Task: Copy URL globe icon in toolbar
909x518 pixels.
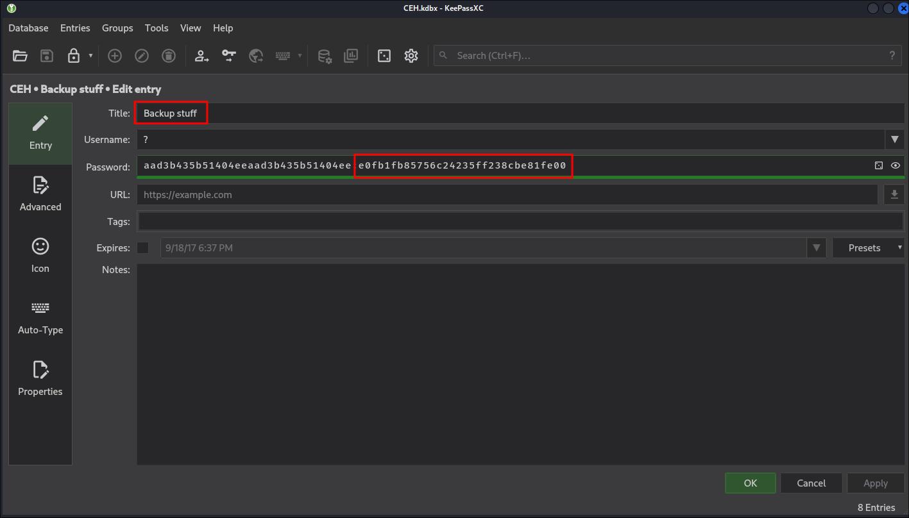Action: coord(257,56)
